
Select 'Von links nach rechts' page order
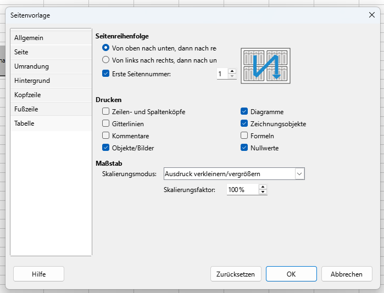point(106,60)
